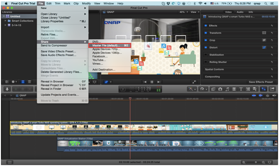
Task: Switch to the Info inspector tab
Action: tap(251, 12)
